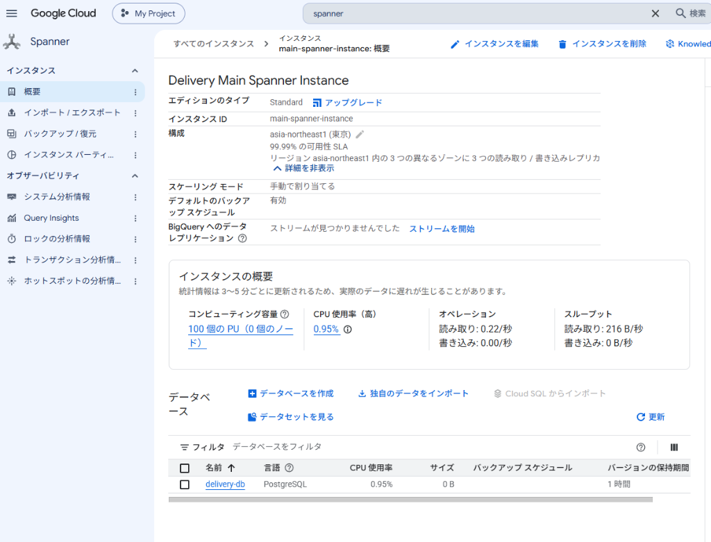This screenshot has width=711, height=542.
Task: Click the magnifier 検索 search button
Action: [691, 13]
